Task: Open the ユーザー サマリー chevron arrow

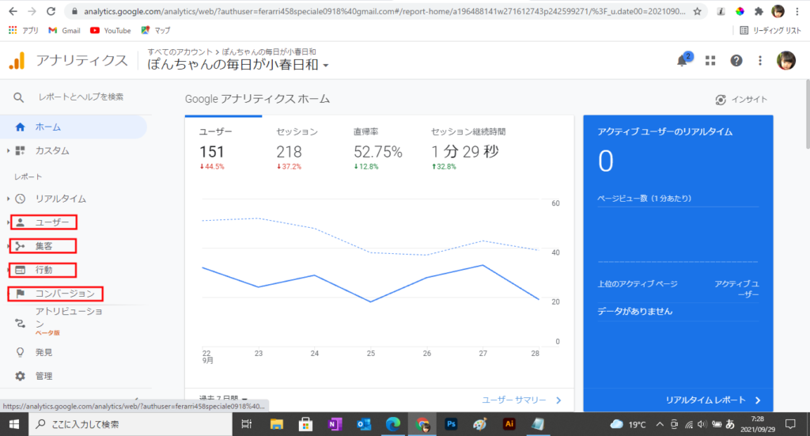Action: [x=558, y=400]
